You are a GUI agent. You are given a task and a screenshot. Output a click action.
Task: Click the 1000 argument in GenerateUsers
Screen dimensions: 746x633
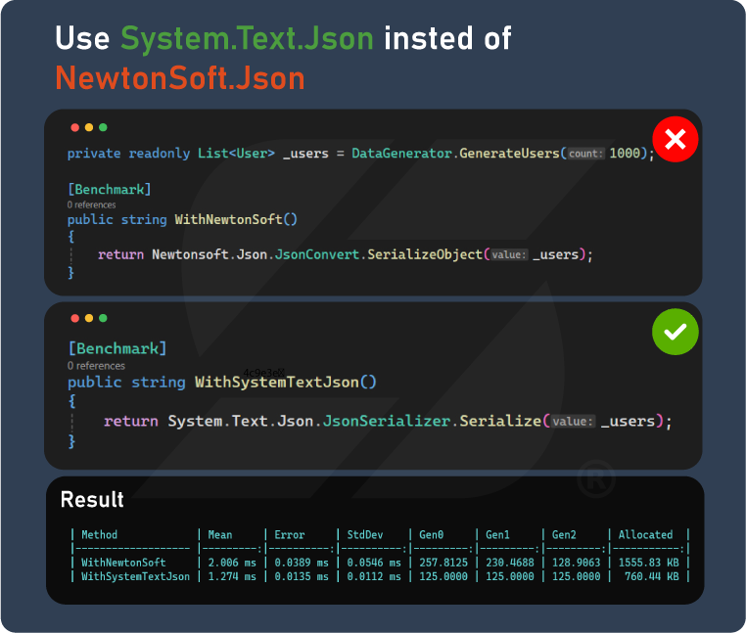pyautogui.click(x=625, y=154)
